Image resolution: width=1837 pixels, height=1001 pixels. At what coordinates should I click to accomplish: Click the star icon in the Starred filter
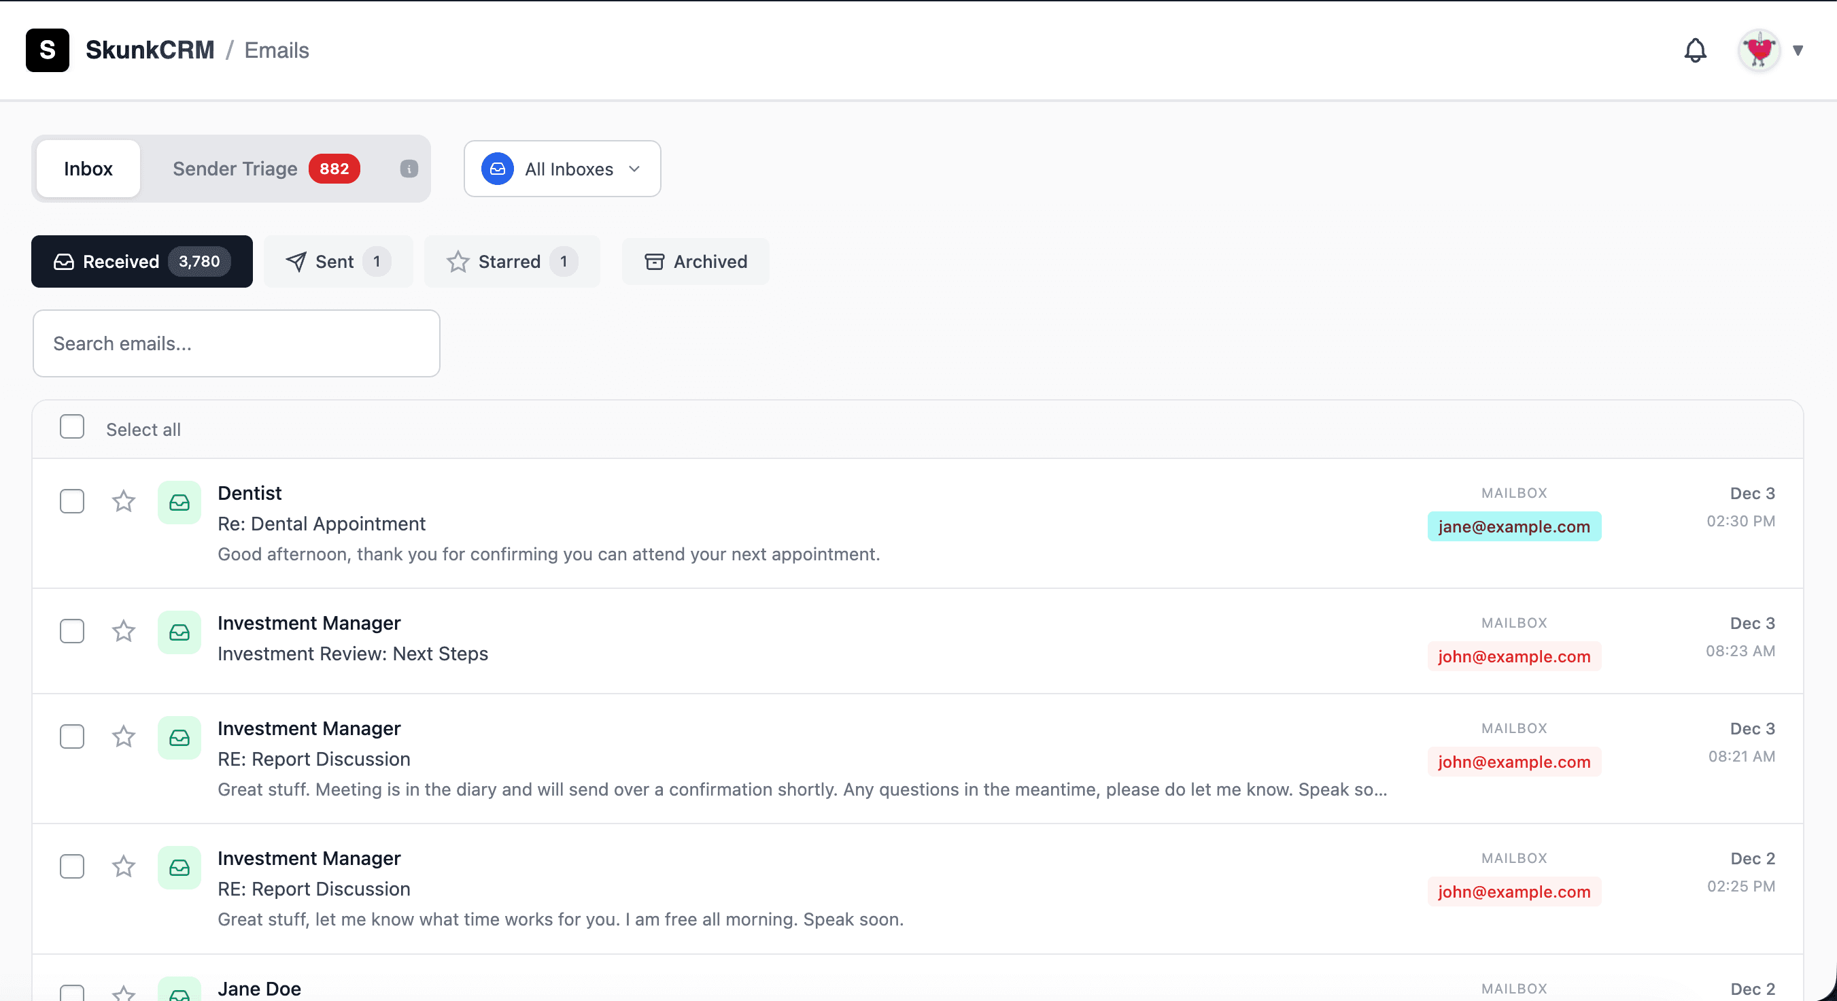457,261
